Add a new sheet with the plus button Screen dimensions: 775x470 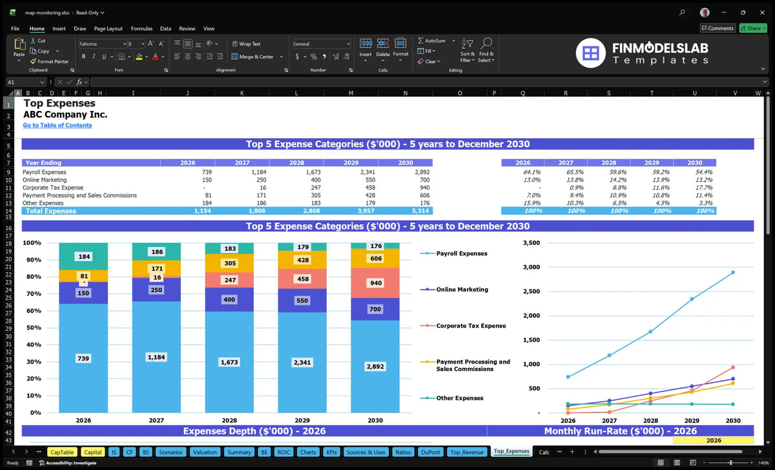tap(572, 452)
